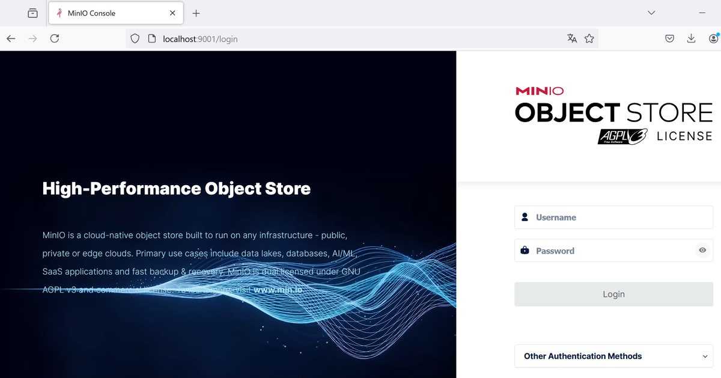
Task: Minimize the browser window
Action: pos(702,13)
